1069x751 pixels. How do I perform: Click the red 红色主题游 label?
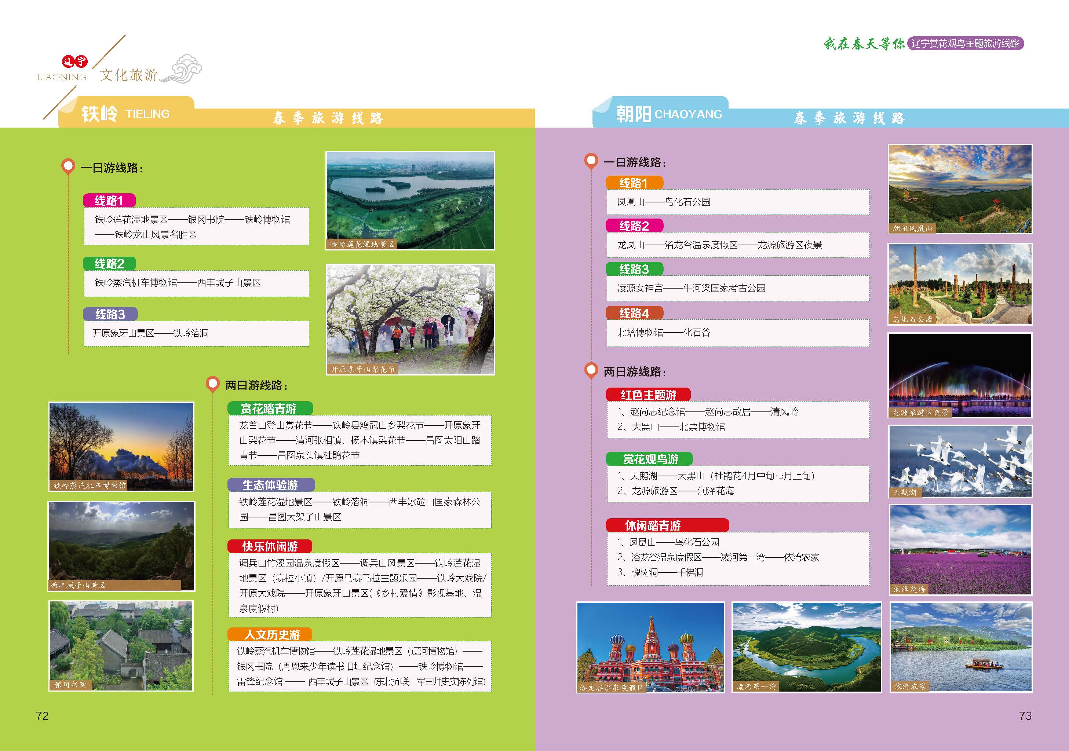(x=648, y=395)
